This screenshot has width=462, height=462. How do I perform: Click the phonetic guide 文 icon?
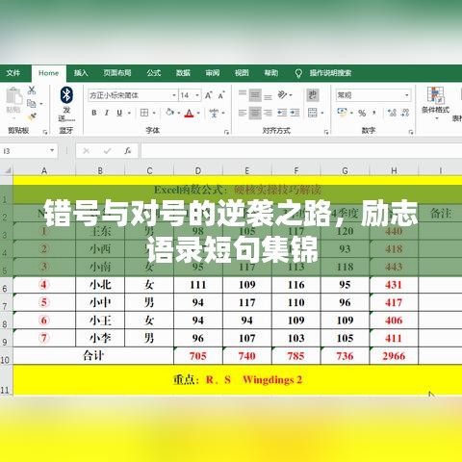(x=214, y=113)
